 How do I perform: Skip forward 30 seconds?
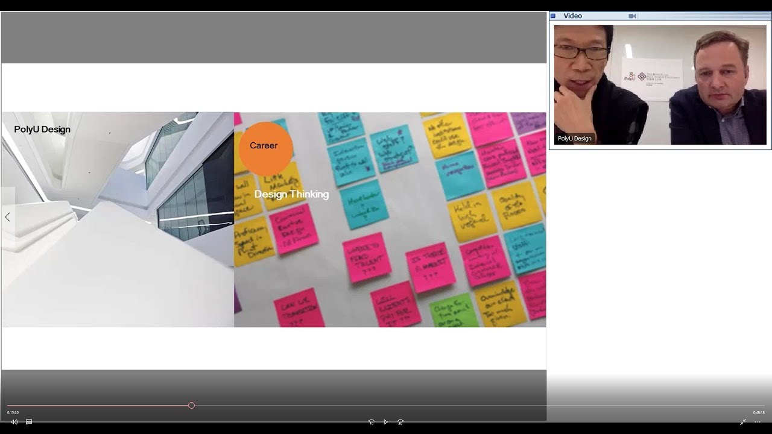point(400,422)
